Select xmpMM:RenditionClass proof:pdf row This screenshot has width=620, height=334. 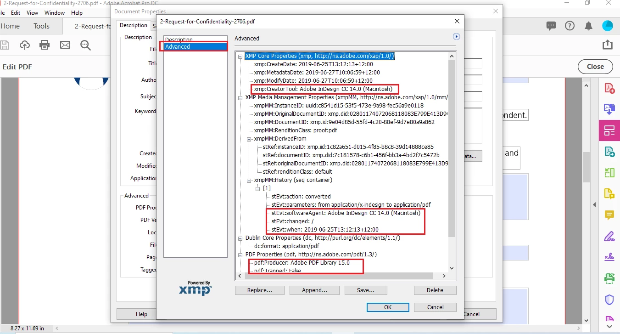pyautogui.click(x=296, y=130)
